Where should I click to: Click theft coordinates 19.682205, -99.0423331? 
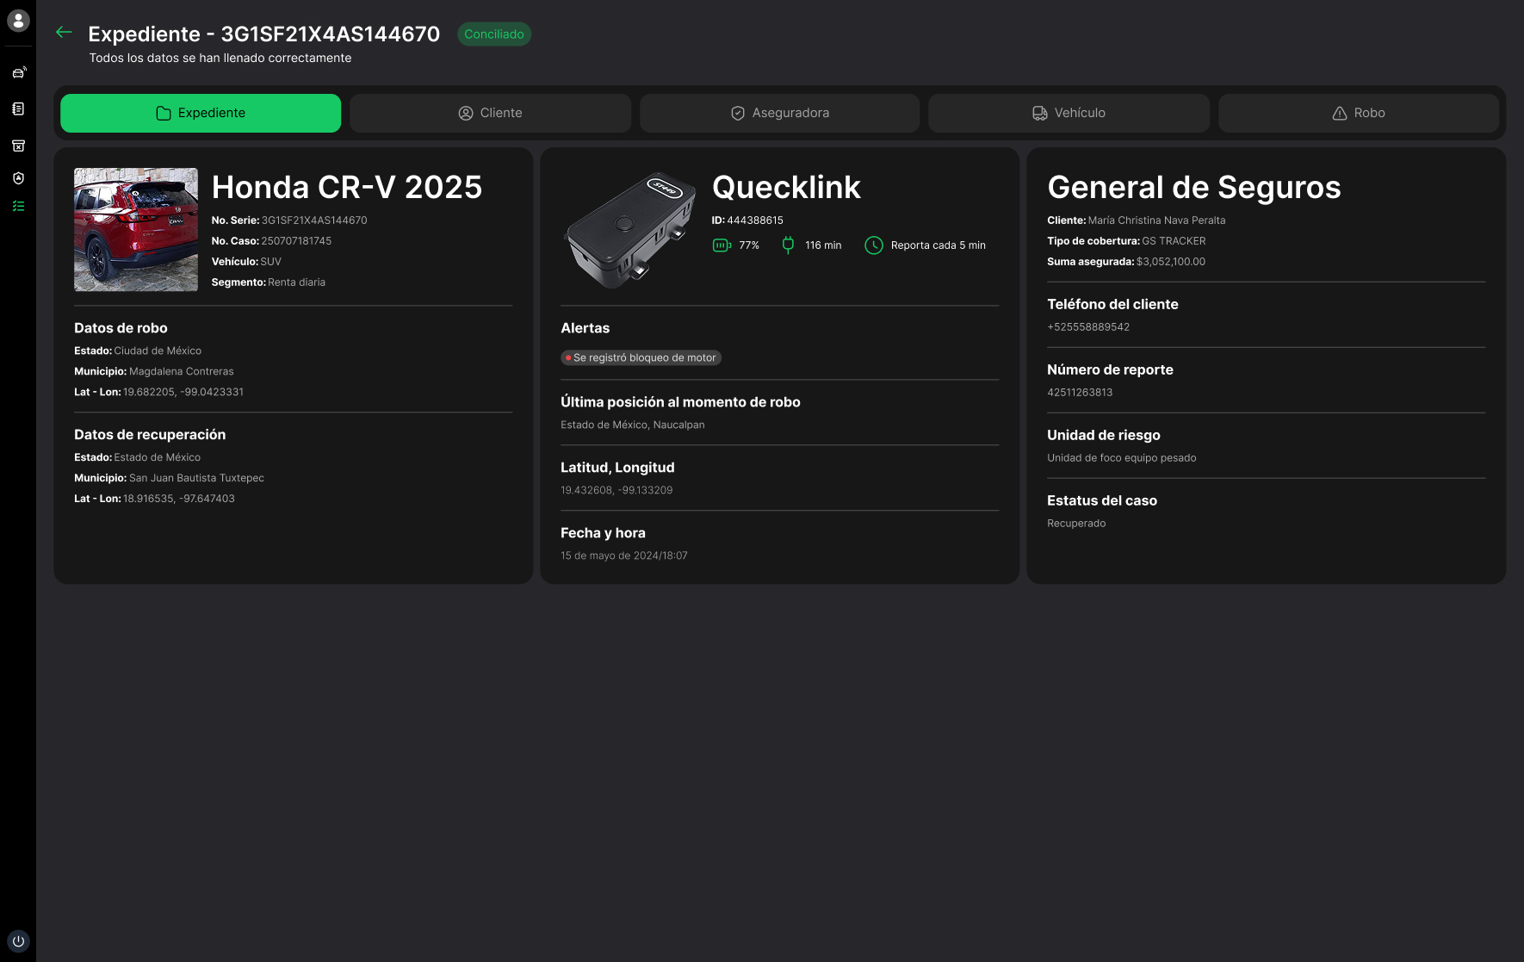[x=183, y=393]
